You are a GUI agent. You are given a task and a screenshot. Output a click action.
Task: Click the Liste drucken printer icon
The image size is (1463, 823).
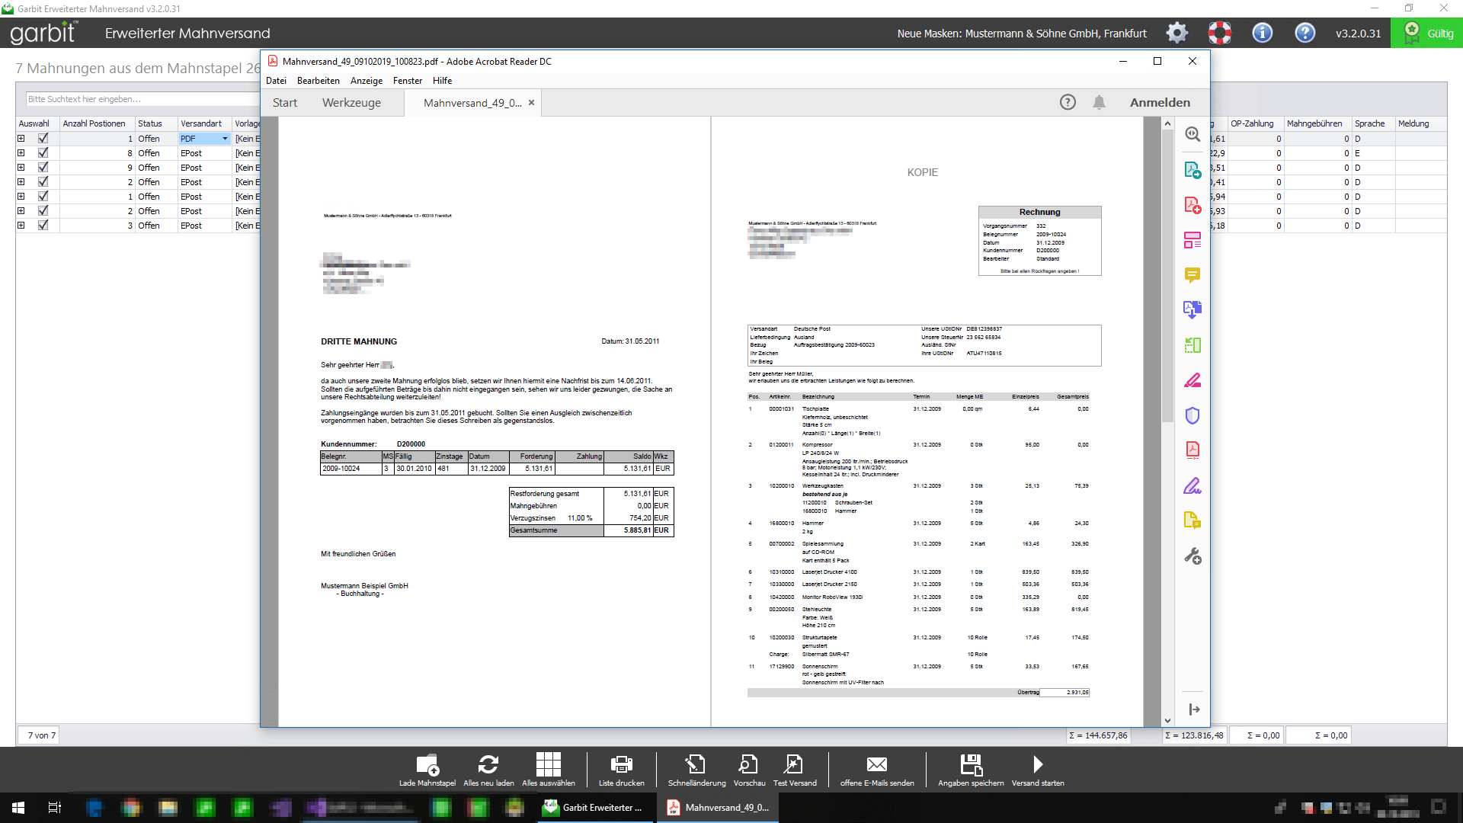(x=621, y=765)
